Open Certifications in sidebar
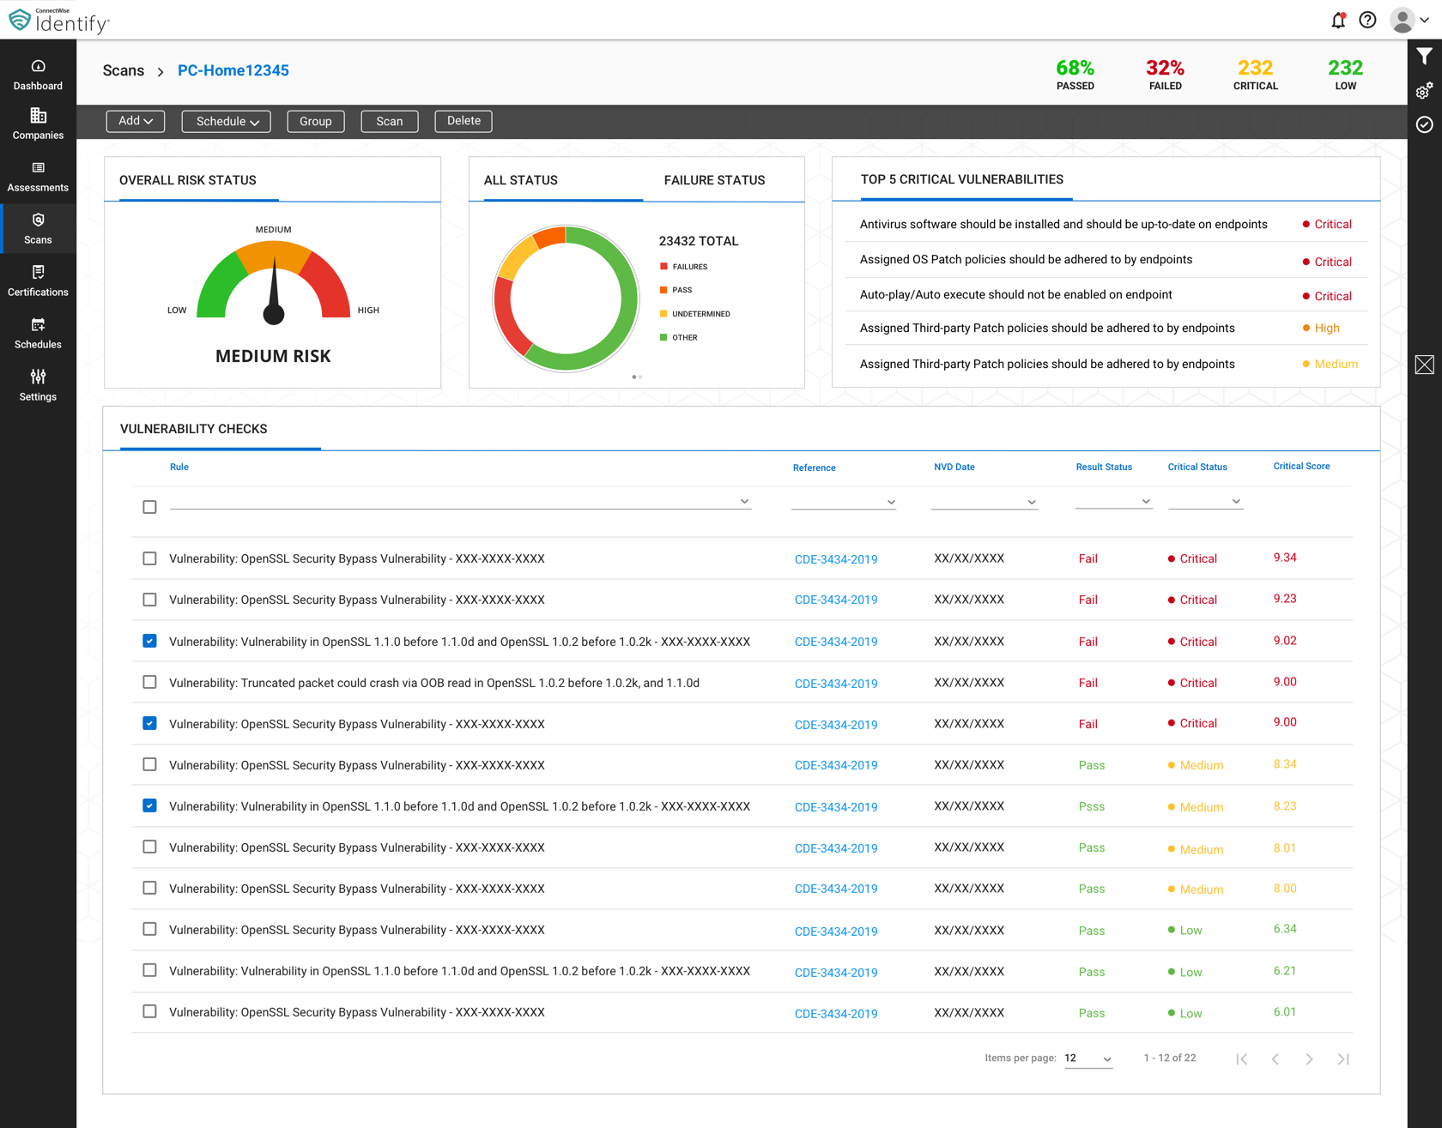1442x1128 pixels. 38,281
